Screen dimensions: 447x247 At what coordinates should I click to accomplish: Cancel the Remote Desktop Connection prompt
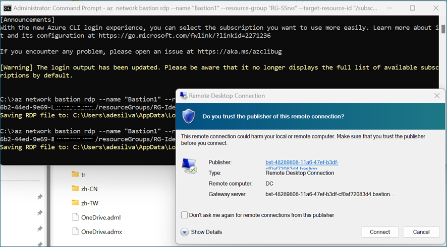pos(421,232)
